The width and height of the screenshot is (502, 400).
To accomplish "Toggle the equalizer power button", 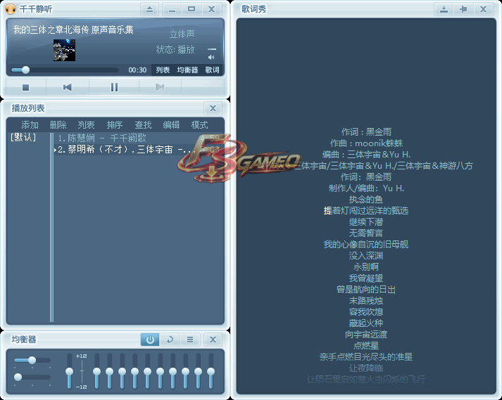I will click(150, 340).
